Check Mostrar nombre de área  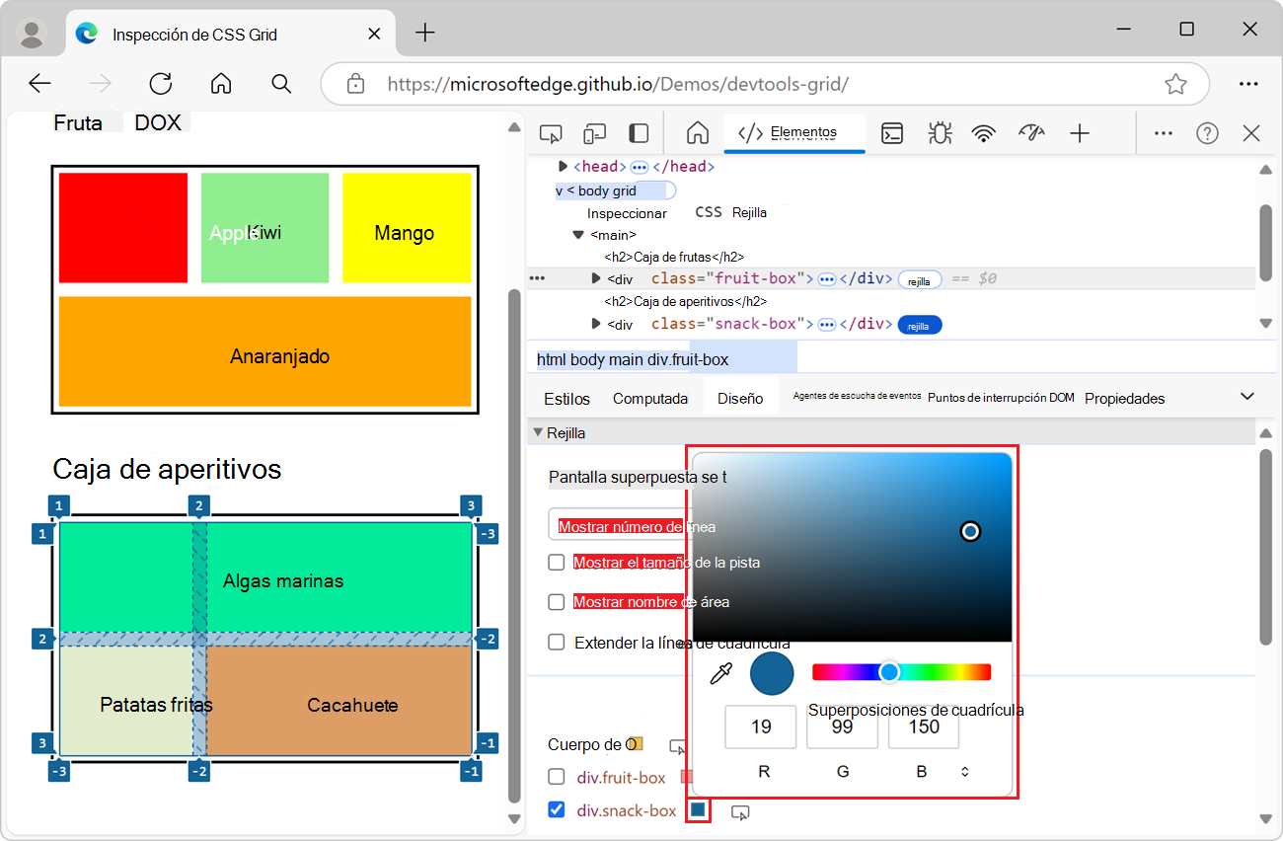556,601
